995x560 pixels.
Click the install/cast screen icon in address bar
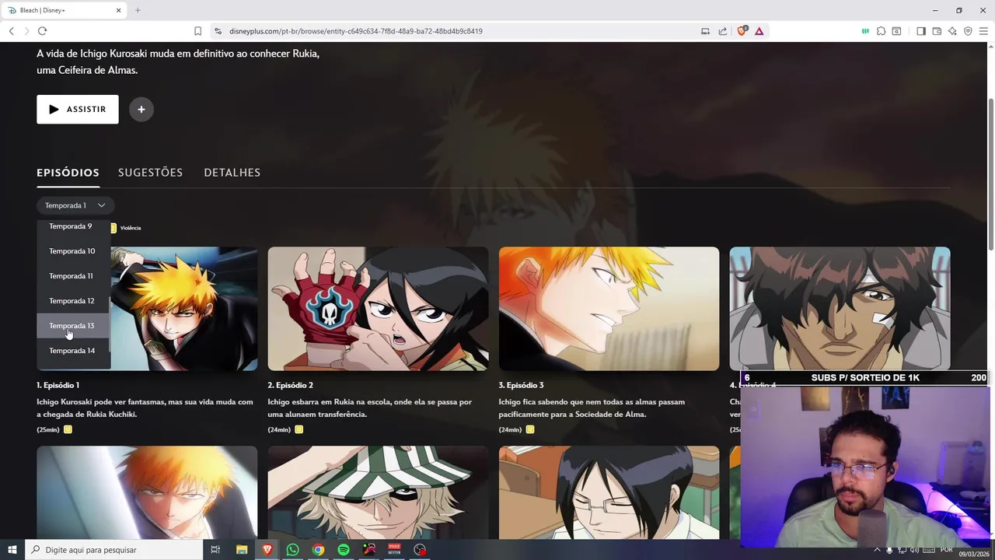pyautogui.click(x=705, y=31)
